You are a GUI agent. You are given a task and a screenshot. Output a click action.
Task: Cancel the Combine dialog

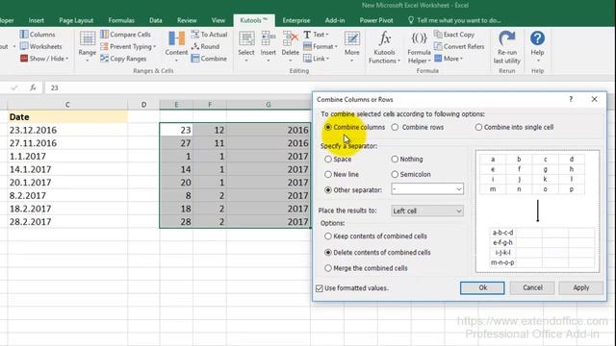[x=532, y=287]
